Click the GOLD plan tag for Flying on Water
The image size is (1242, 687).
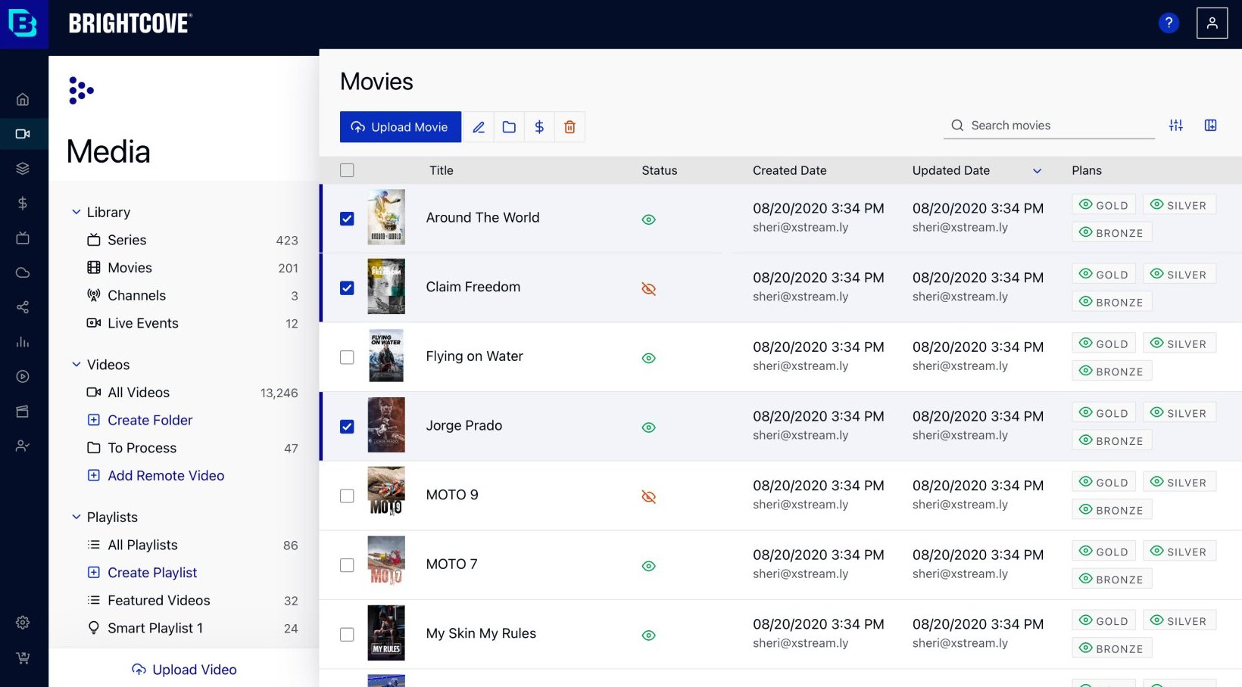[x=1103, y=343]
